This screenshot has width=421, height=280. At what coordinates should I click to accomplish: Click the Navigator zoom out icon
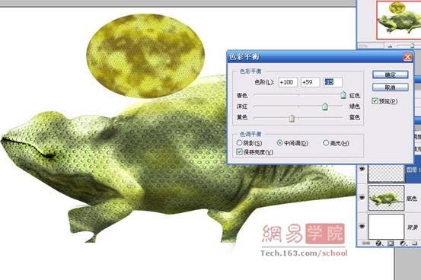click(390, 46)
